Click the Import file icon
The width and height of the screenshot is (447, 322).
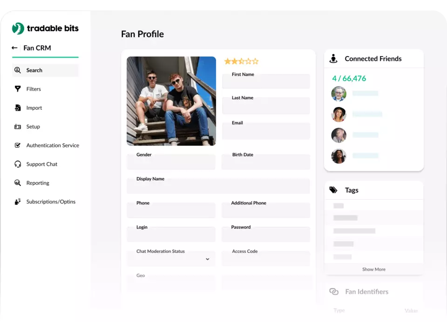pyautogui.click(x=18, y=108)
